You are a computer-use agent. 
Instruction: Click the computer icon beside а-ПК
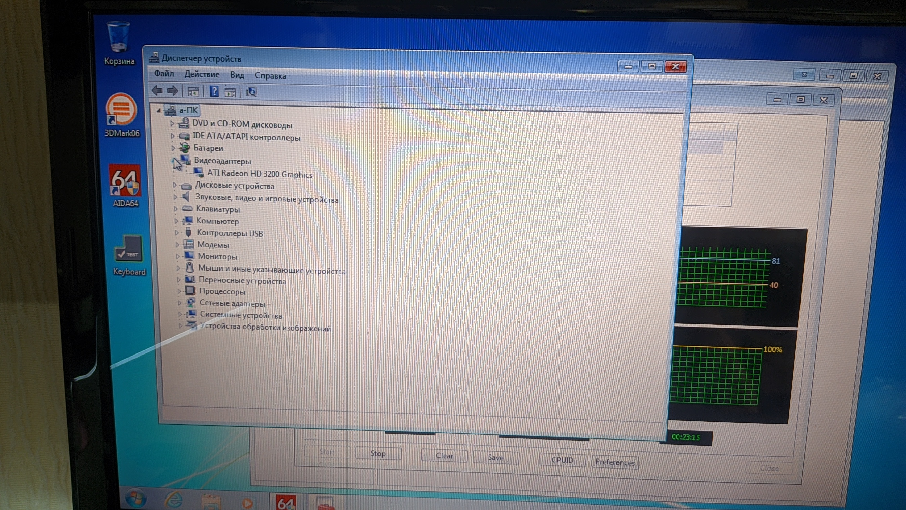170,110
